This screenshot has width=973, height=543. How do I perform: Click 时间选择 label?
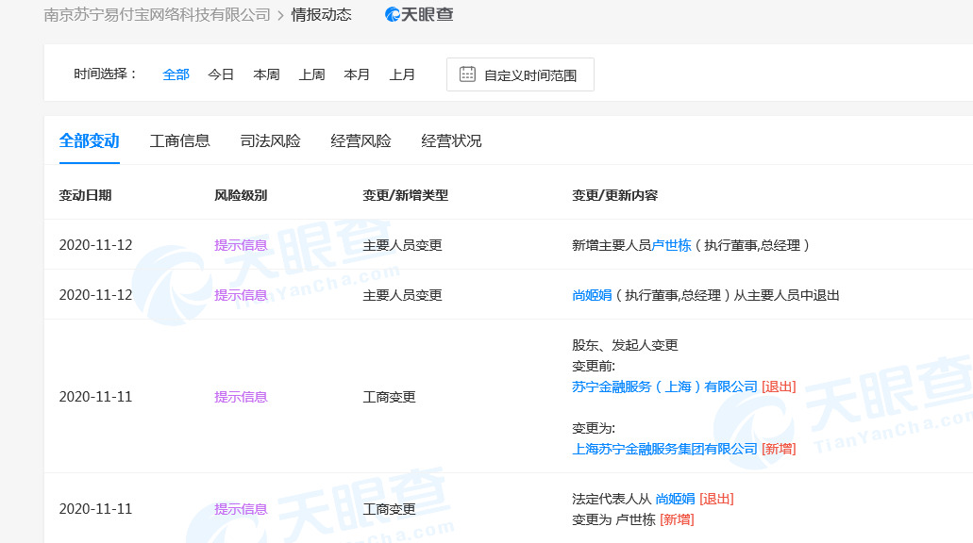(x=105, y=74)
